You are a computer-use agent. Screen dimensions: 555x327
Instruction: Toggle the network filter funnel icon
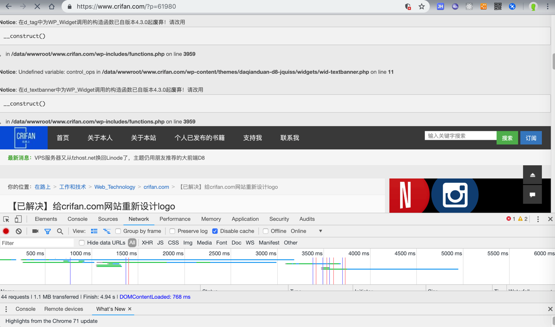[x=48, y=231]
